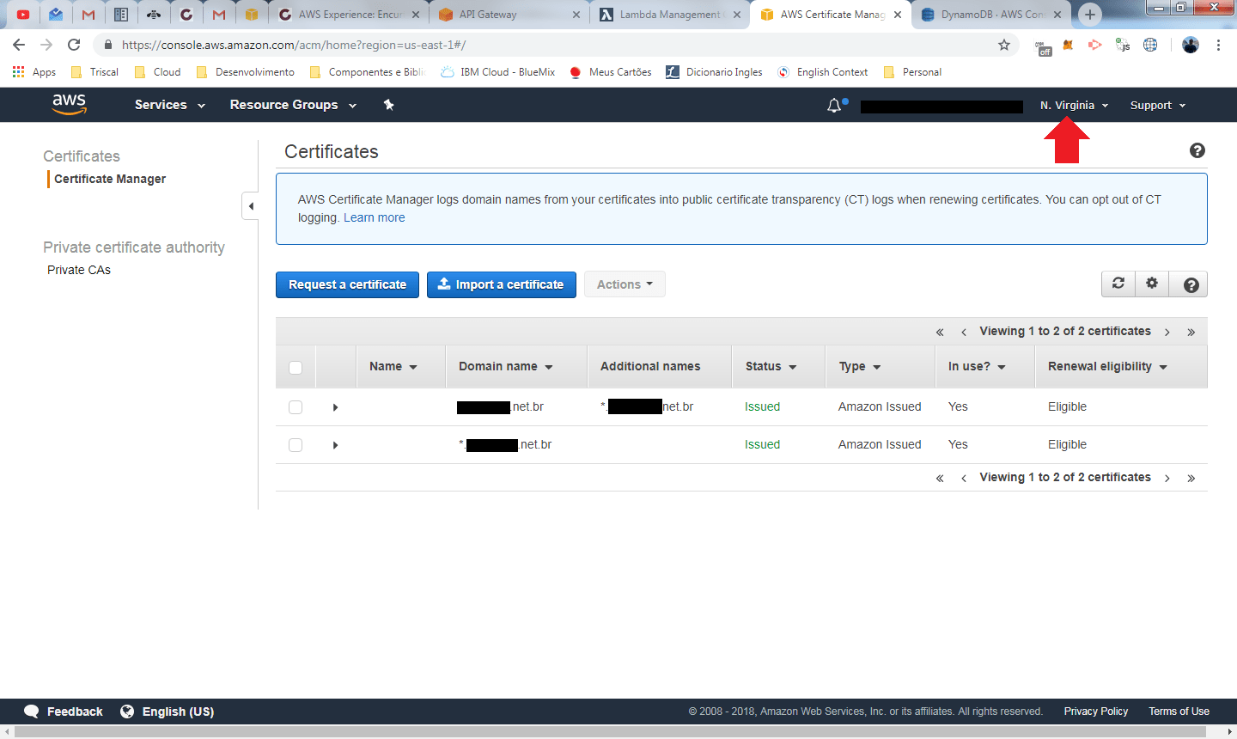Go to next page using top pager arrow
Screen dimensions: 1237x739
[1167, 332]
